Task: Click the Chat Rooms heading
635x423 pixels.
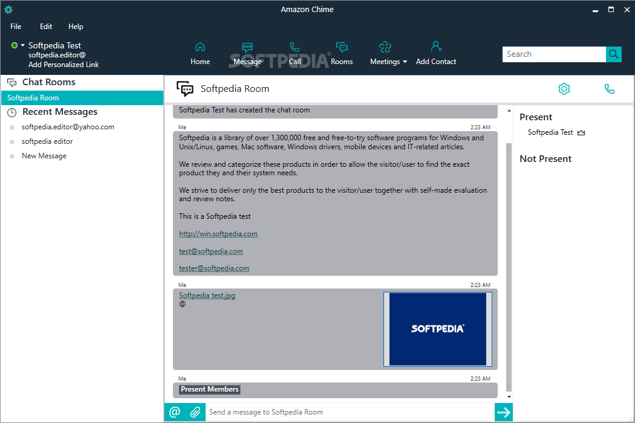Action: (x=48, y=82)
